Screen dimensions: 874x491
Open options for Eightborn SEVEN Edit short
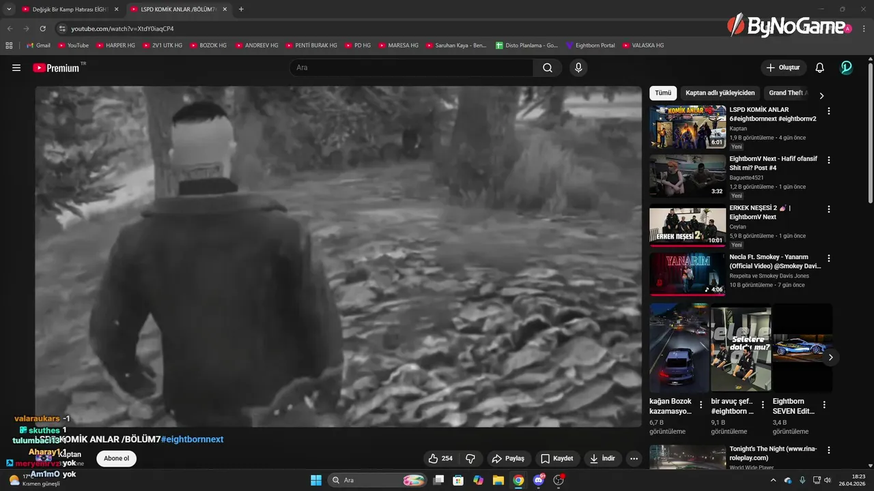(x=824, y=404)
